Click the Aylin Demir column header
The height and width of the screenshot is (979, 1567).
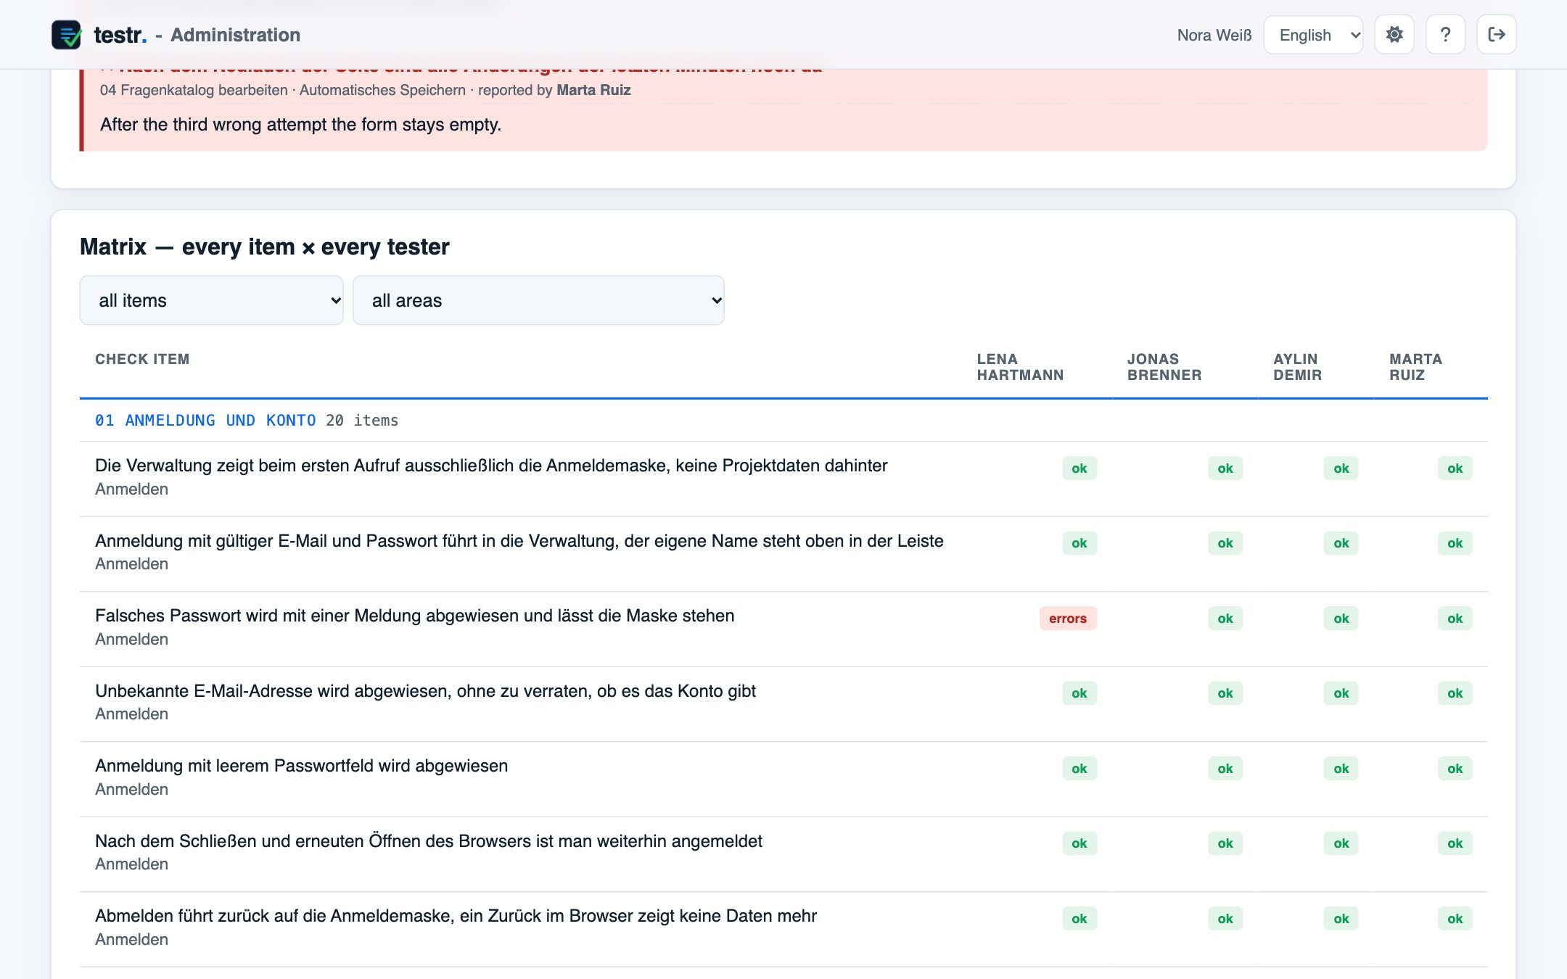coord(1297,367)
